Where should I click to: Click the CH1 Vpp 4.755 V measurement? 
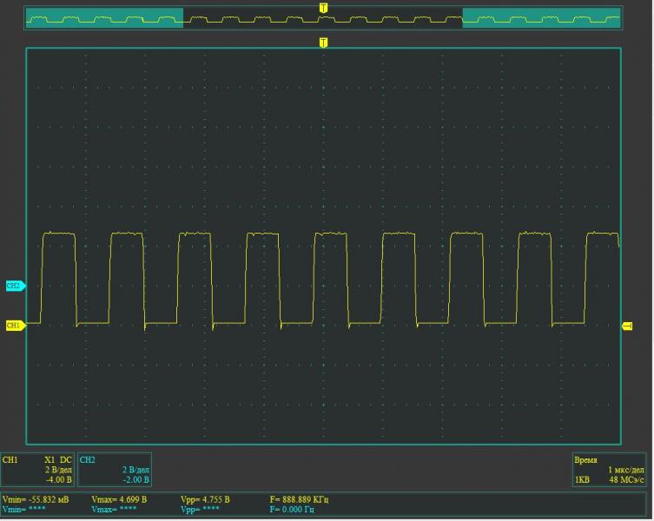(x=205, y=500)
